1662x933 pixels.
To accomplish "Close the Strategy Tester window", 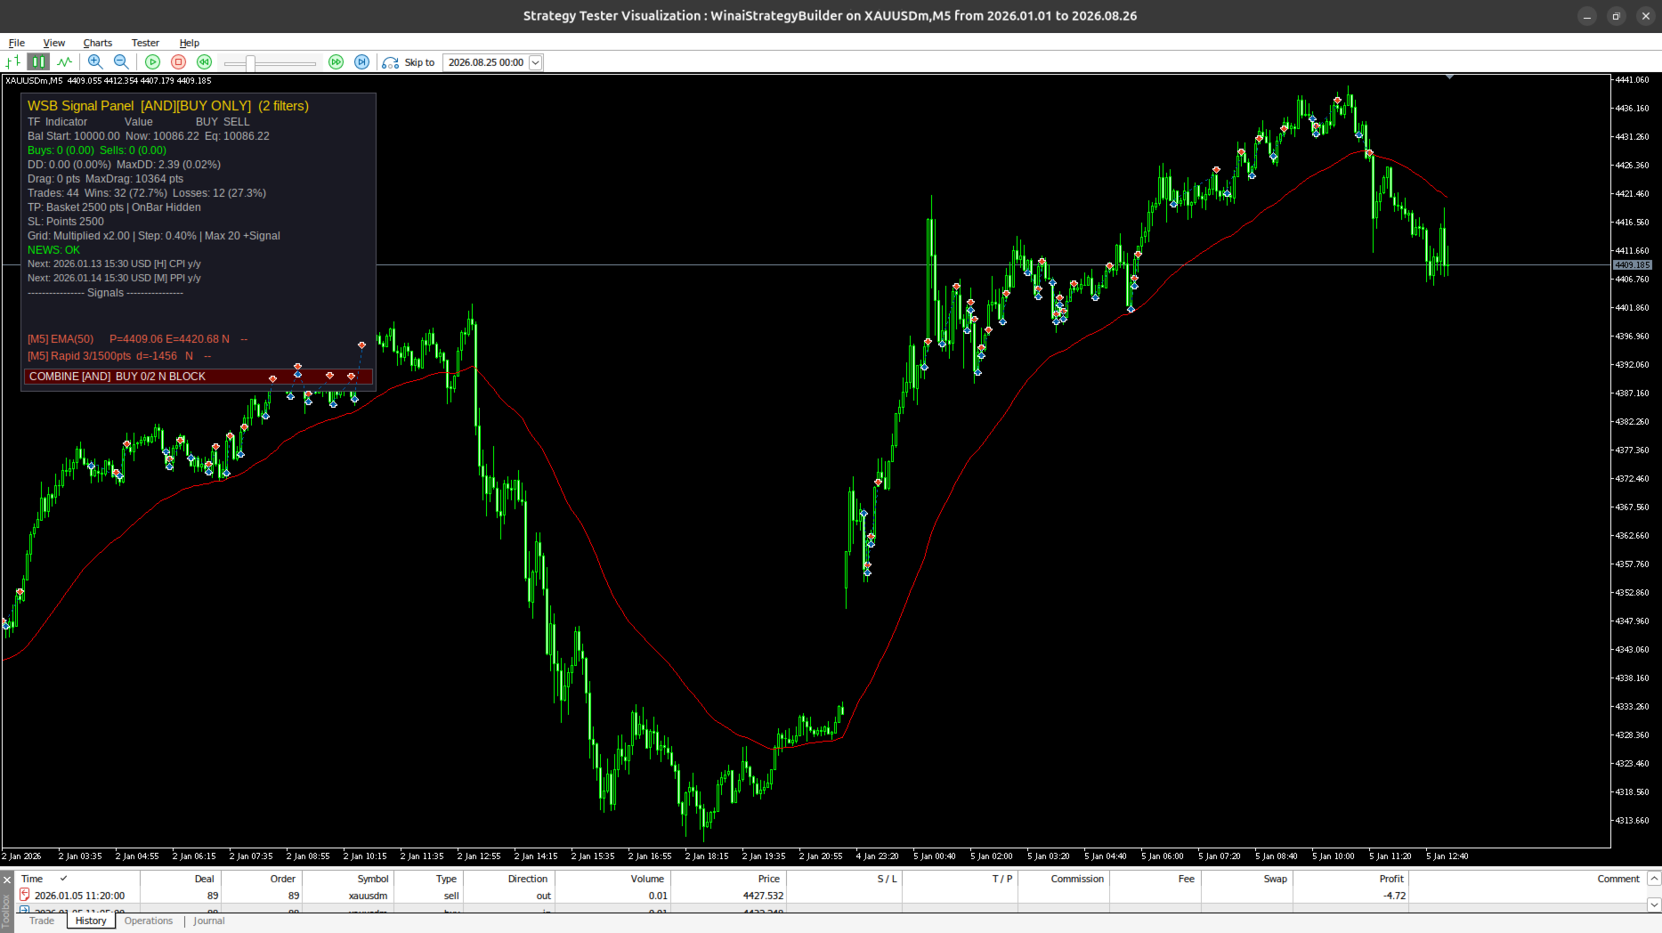I will [1645, 16].
